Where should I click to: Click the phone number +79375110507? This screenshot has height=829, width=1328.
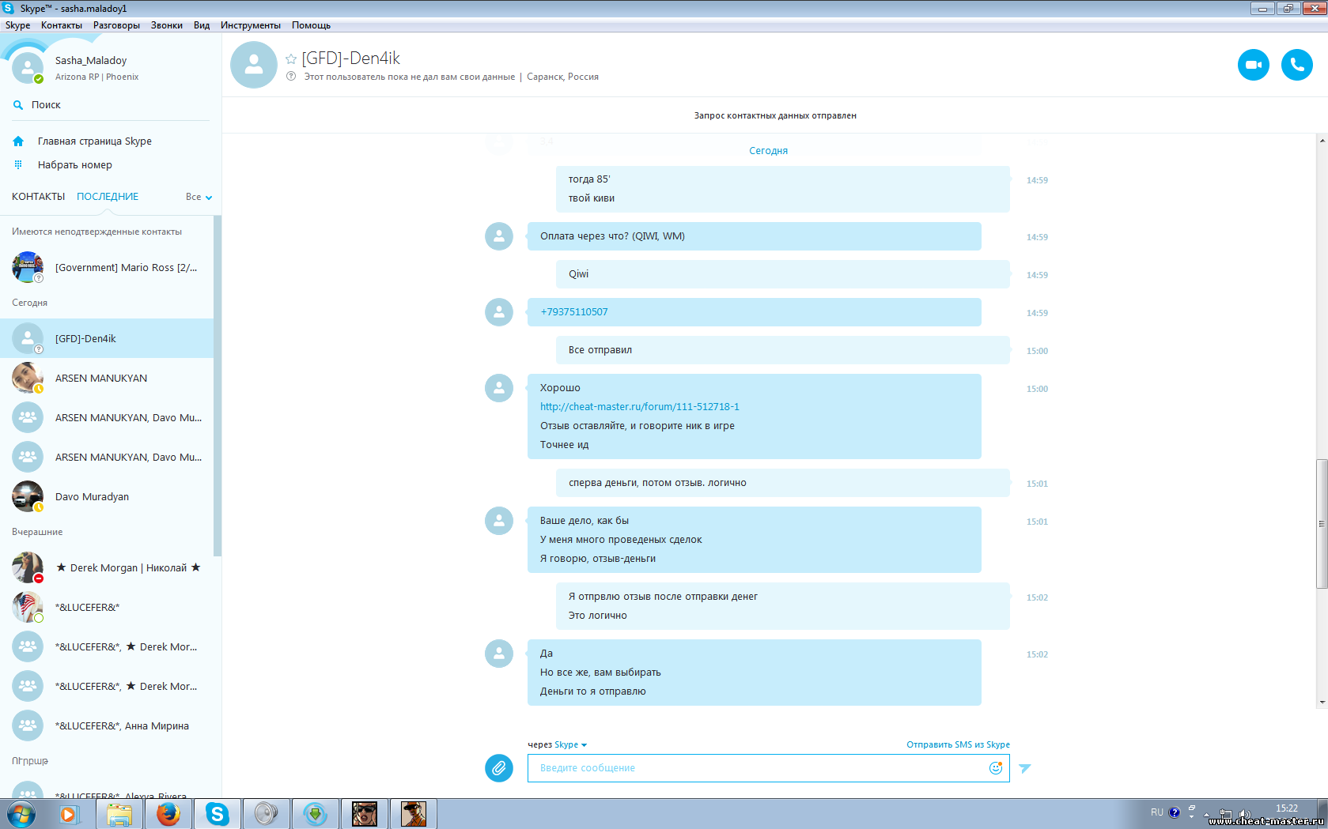coord(574,312)
